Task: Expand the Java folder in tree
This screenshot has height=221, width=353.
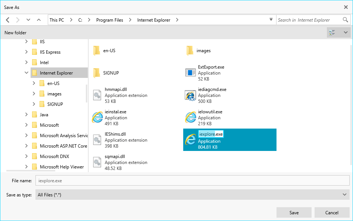Action: click(26, 115)
